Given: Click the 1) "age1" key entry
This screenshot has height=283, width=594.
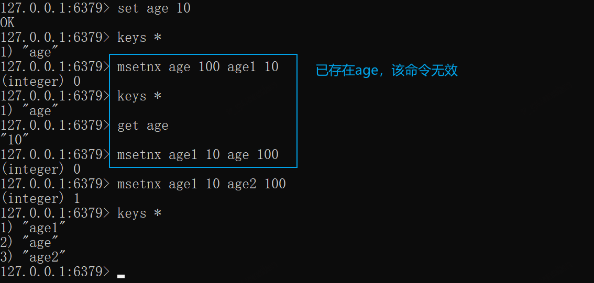Looking at the screenshot, I should [x=33, y=228].
